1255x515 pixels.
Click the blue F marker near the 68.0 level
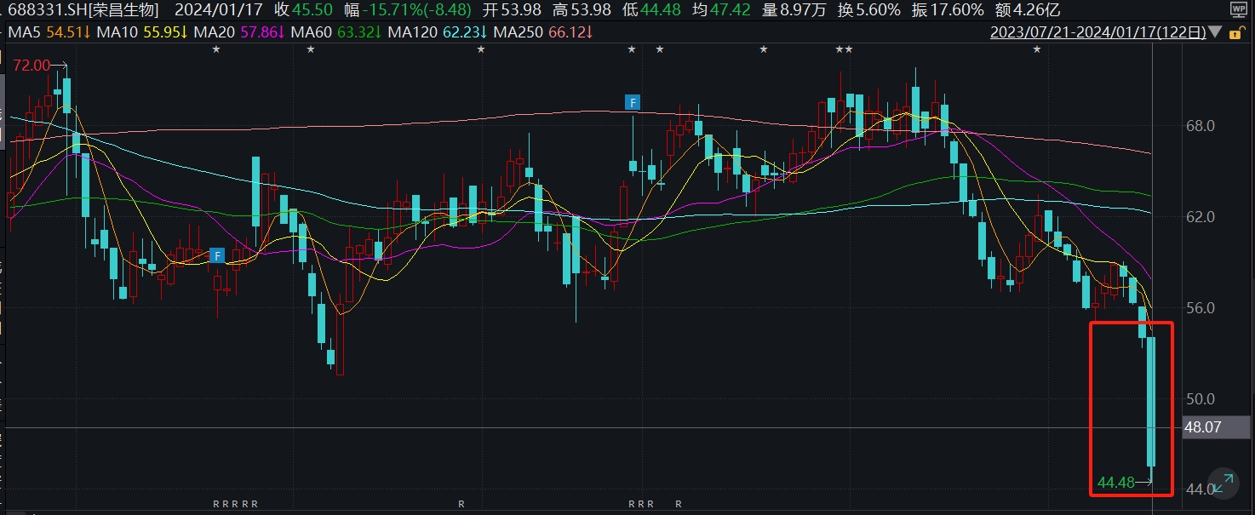point(632,103)
